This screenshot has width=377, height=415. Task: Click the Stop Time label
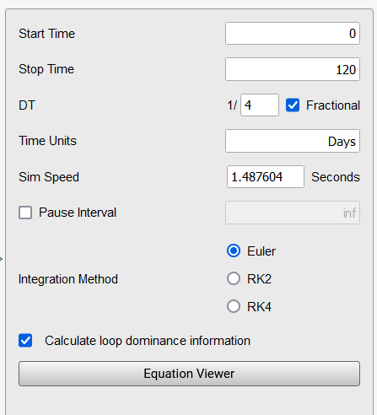pyautogui.click(x=46, y=69)
